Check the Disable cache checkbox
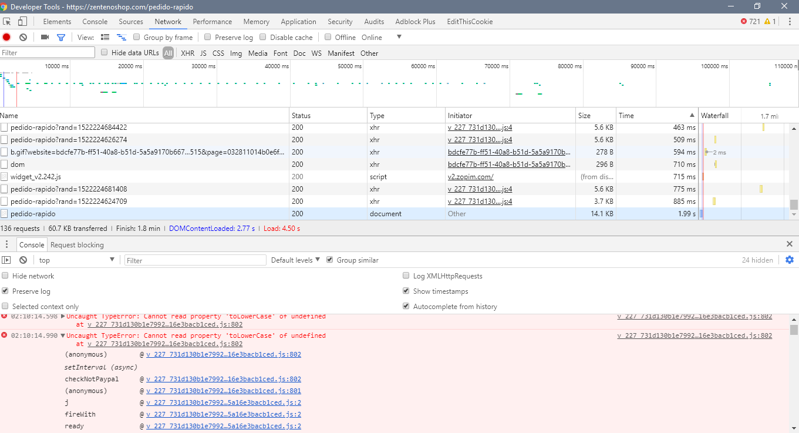The image size is (799, 433). pos(263,37)
